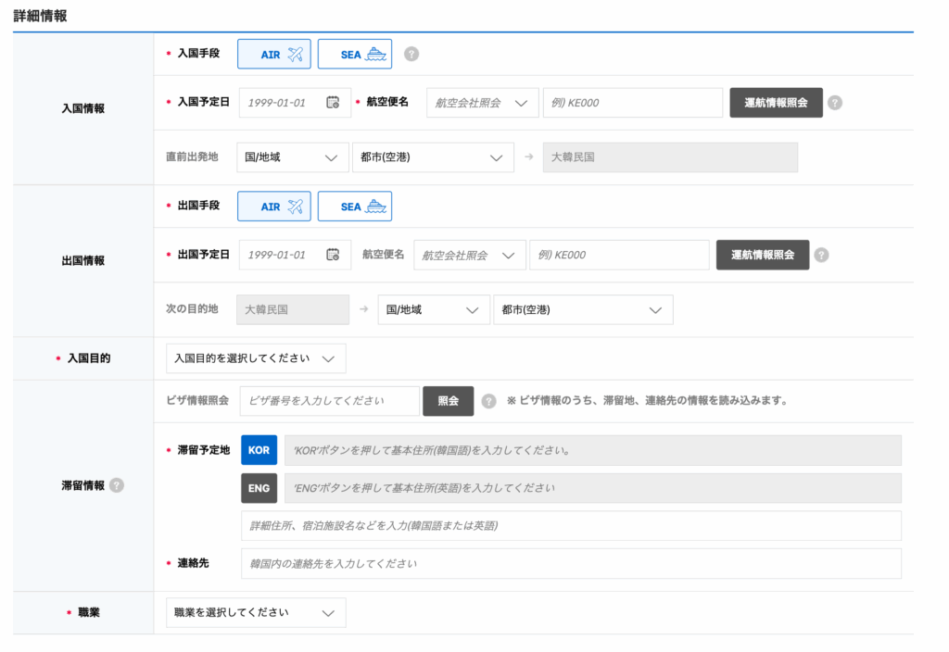Click the ビザ情報照会 label

coord(197,400)
